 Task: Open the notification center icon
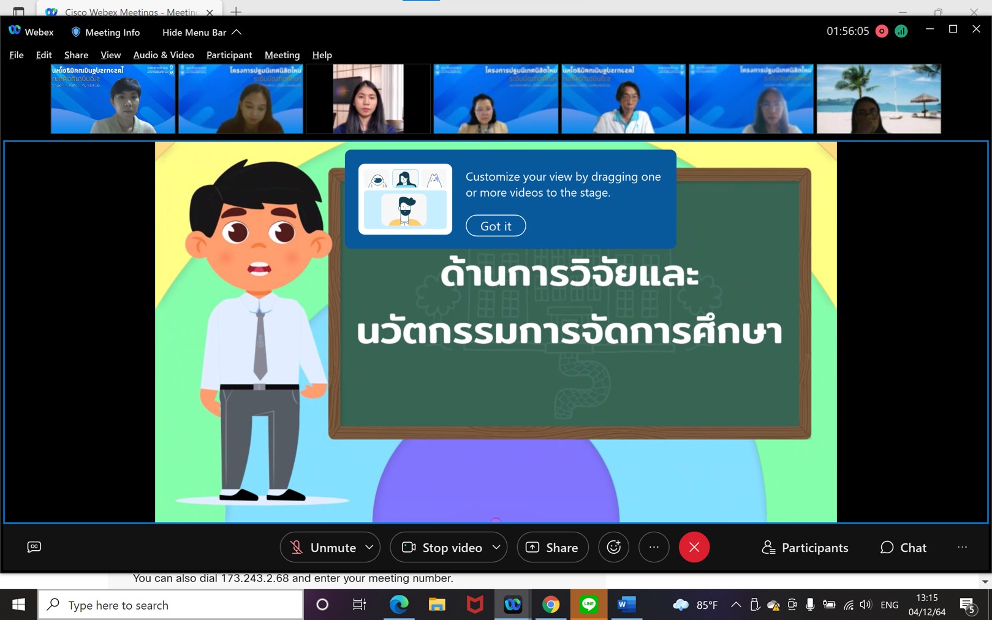point(968,605)
